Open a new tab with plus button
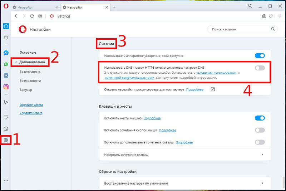Screen dimensions: 286x191 tap(114, 7)
